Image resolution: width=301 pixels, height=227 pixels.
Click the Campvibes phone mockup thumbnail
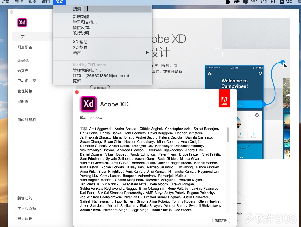click(x=234, y=112)
